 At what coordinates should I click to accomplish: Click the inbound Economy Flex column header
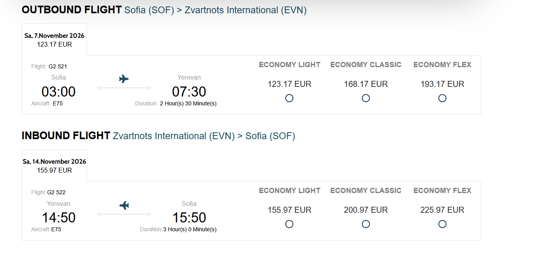442,191
